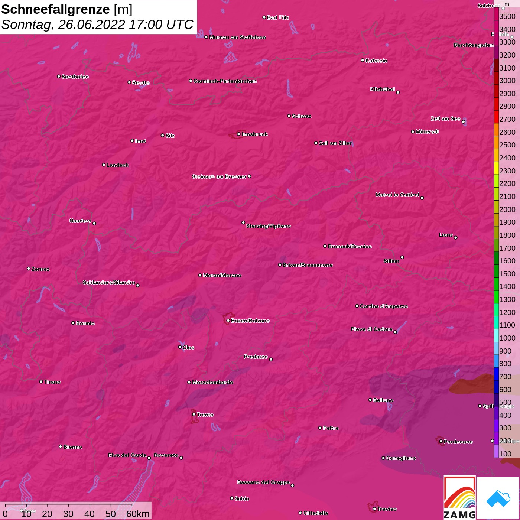520x520 pixels.
Task: Select the dark green 1600 legend swatch
Action: point(496,258)
